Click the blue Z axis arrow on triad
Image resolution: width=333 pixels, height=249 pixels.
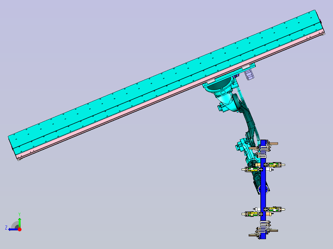point(13,229)
